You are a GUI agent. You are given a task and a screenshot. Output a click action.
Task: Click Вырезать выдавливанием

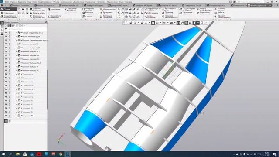90,13
